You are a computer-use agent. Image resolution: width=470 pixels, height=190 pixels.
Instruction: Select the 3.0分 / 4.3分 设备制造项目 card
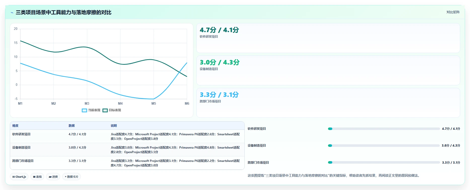[x=328, y=71]
